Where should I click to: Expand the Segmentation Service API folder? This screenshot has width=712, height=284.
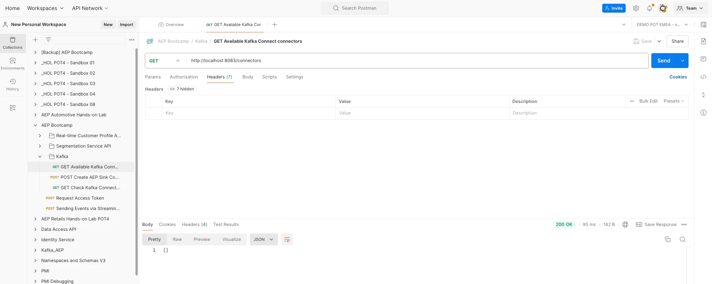point(40,146)
